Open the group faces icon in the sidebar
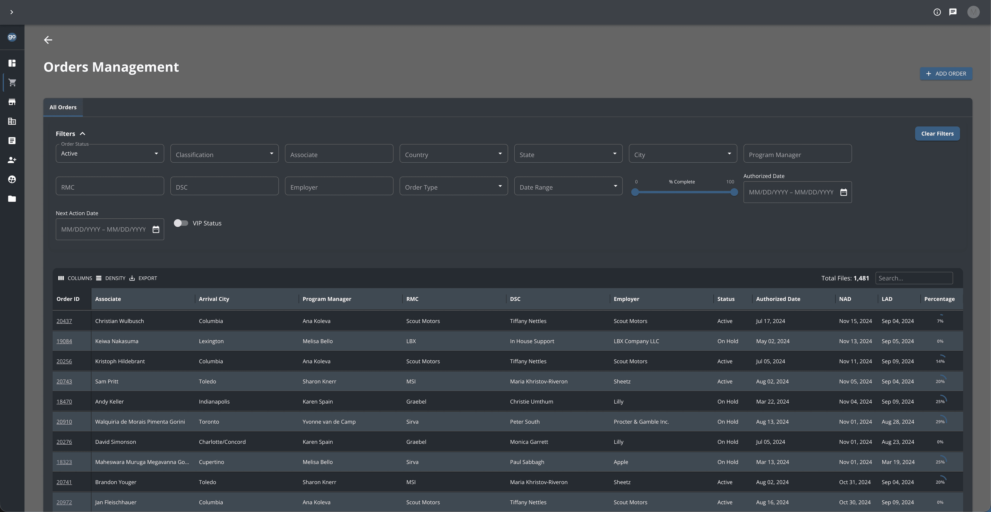 [12, 179]
